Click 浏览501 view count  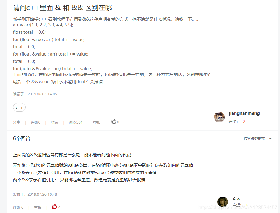(76, 122)
